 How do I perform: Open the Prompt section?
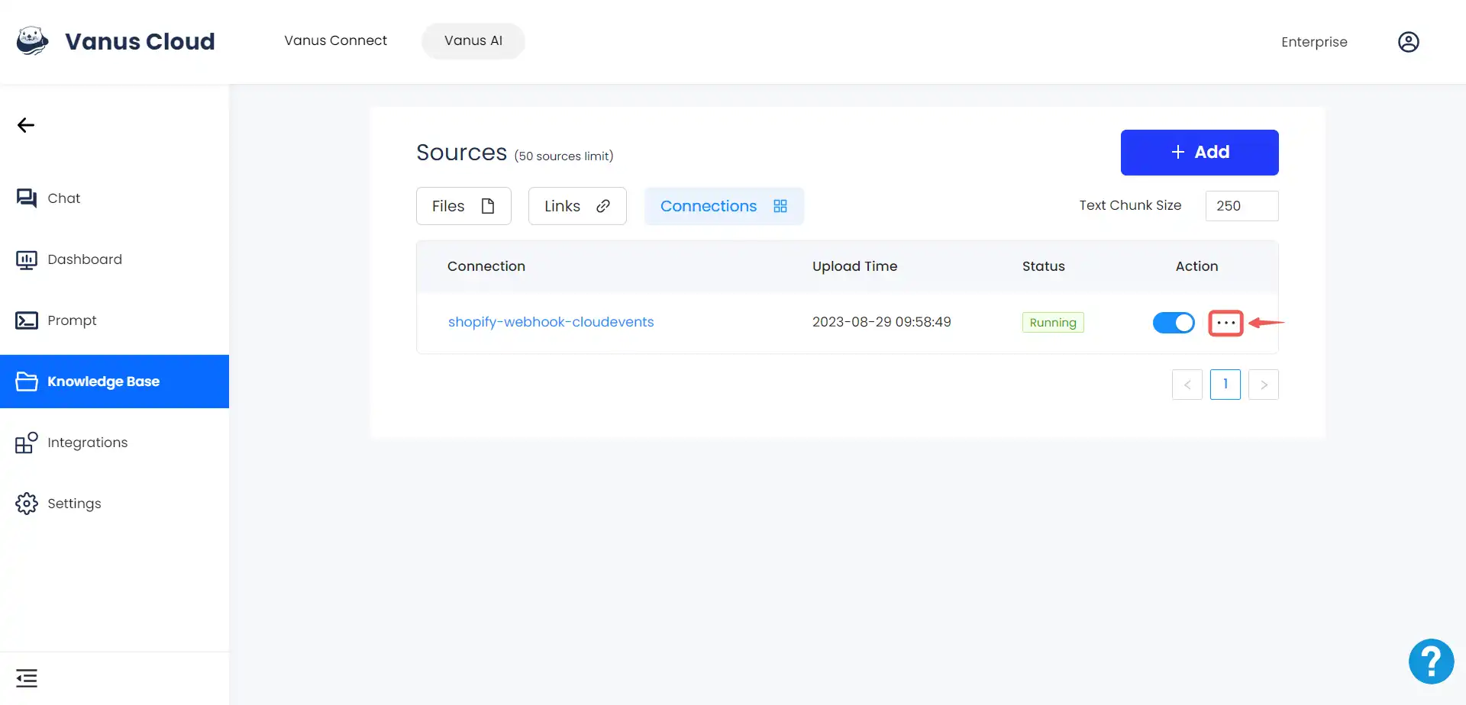(x=115, y=320)
